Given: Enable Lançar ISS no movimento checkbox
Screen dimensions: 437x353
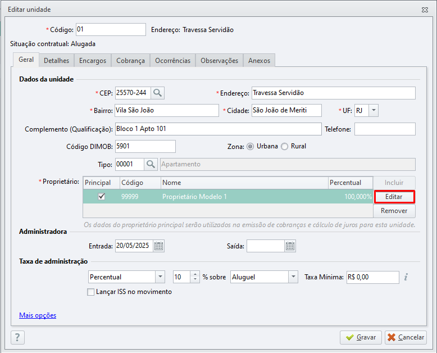Looking at the screenshot, I should coord(90,292).
